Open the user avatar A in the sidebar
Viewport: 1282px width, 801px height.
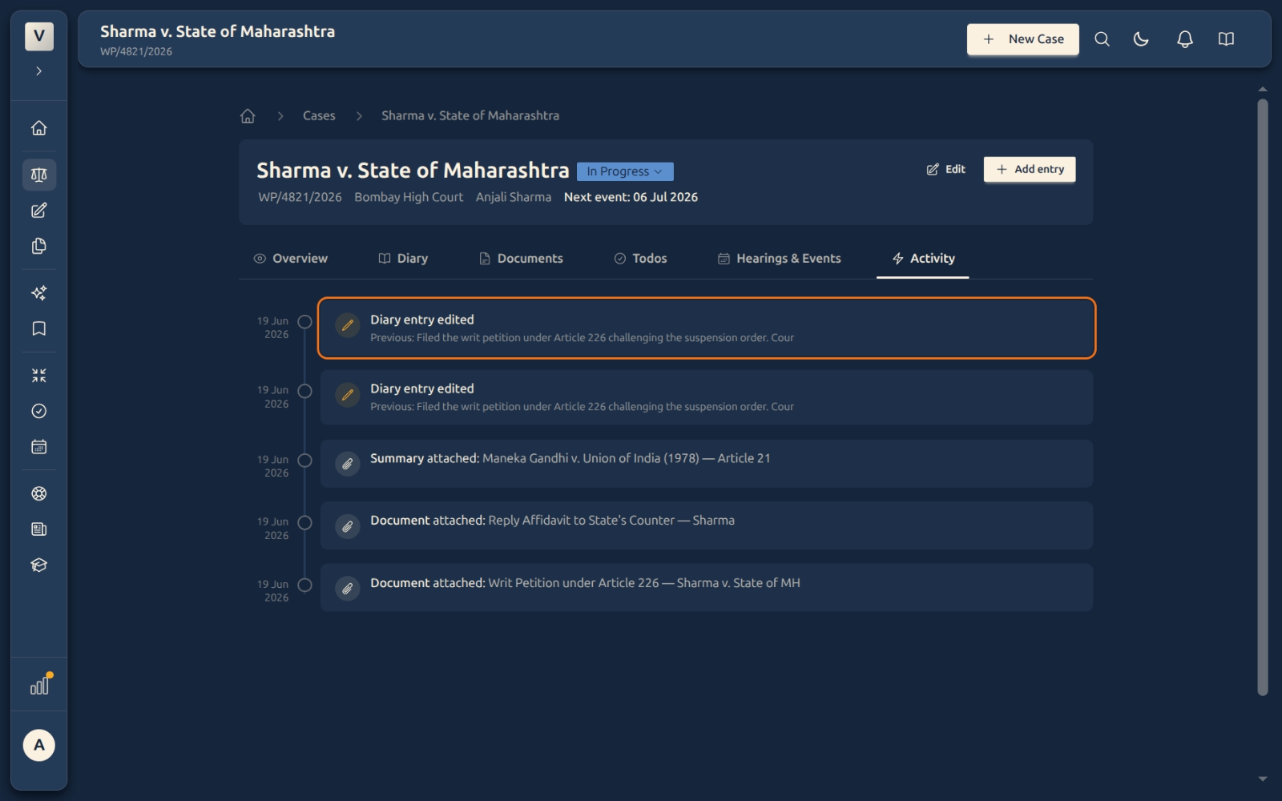[38, 745]
